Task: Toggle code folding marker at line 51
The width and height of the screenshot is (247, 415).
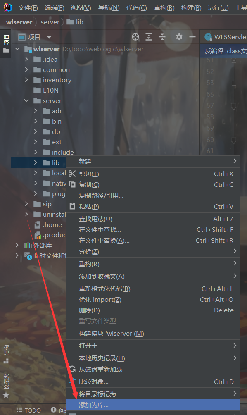Action: click(234, 61)
